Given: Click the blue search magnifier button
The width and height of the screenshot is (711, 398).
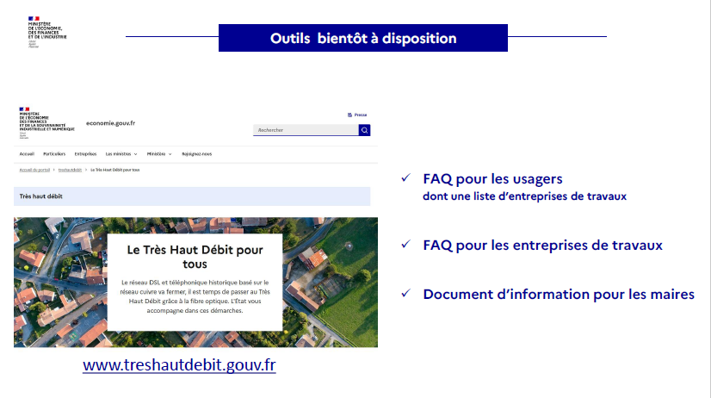Looking at the screenshot, I should 364,130.
